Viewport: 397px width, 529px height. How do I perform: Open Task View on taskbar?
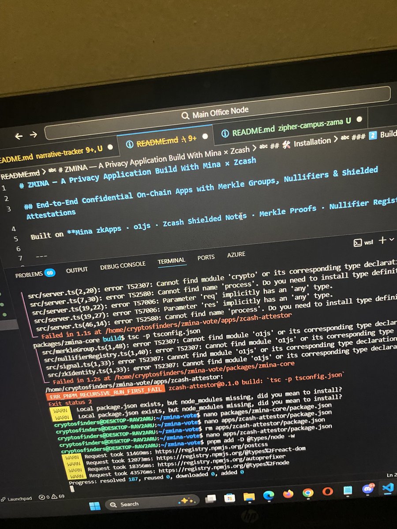211,499
